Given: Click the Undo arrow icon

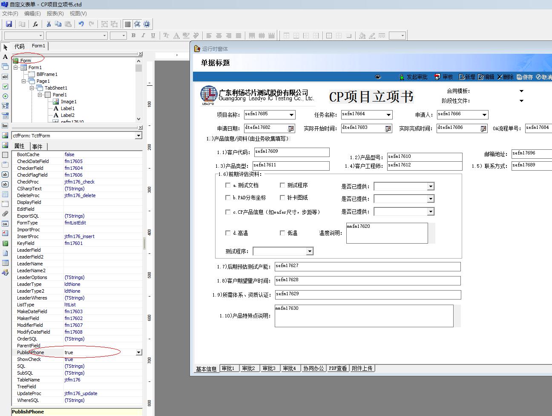Looking at the screenshot, I should [x=81, y=24].
